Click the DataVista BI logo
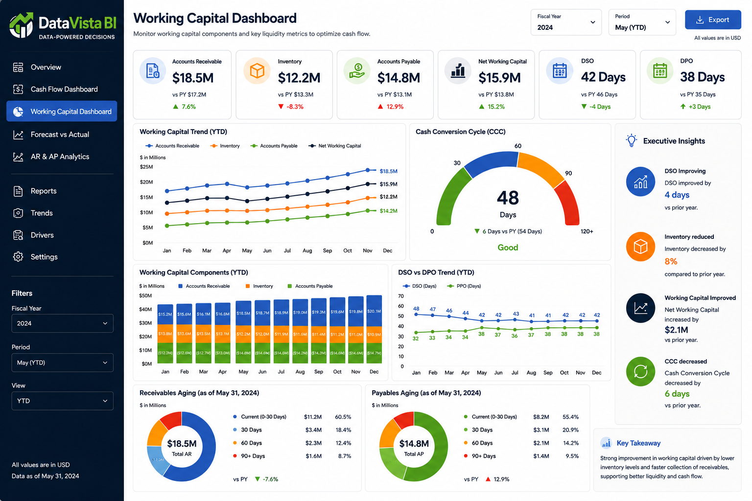This screenshot has height=501, width=752. pyautogui.click(x=62, y=25)
